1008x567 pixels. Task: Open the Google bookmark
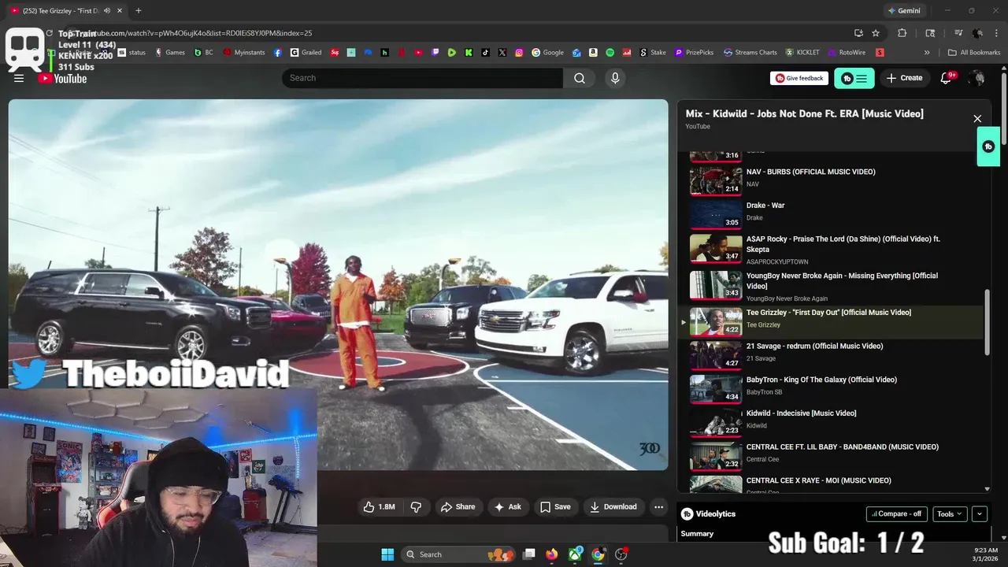[547, 53]
